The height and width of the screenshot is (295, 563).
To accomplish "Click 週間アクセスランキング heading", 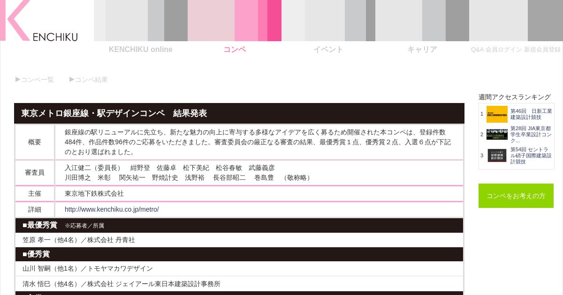I will tap(515, 97).
